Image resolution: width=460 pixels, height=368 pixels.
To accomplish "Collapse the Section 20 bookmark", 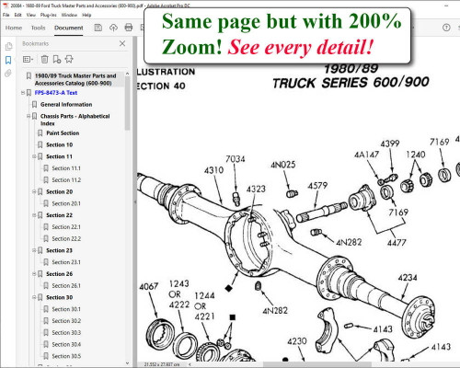I will pyautogui.click(x=34, y=191).
